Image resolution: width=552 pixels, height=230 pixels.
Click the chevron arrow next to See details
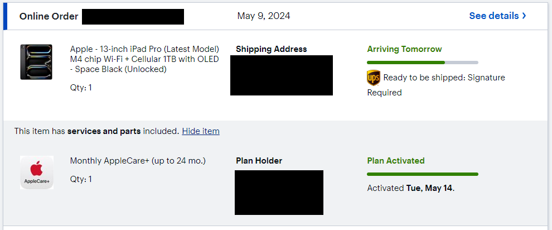524,16
